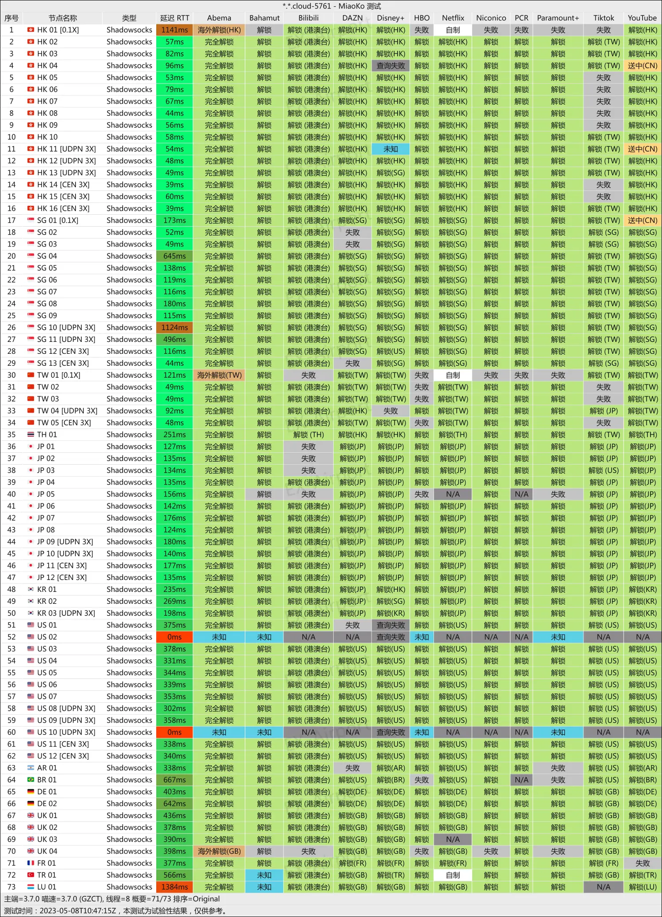Click the Bahamut column header
662x917 pixels.
click(264, 18)
